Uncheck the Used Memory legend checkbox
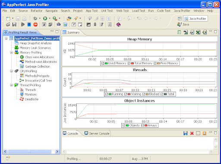221x164 pixels. [x=103, y=63]
